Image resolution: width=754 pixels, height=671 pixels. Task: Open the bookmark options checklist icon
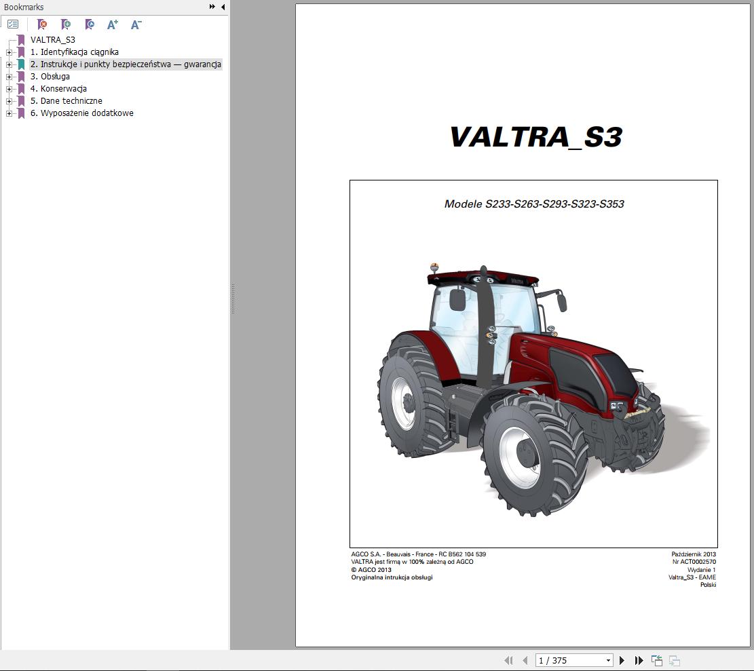(13, 24)
